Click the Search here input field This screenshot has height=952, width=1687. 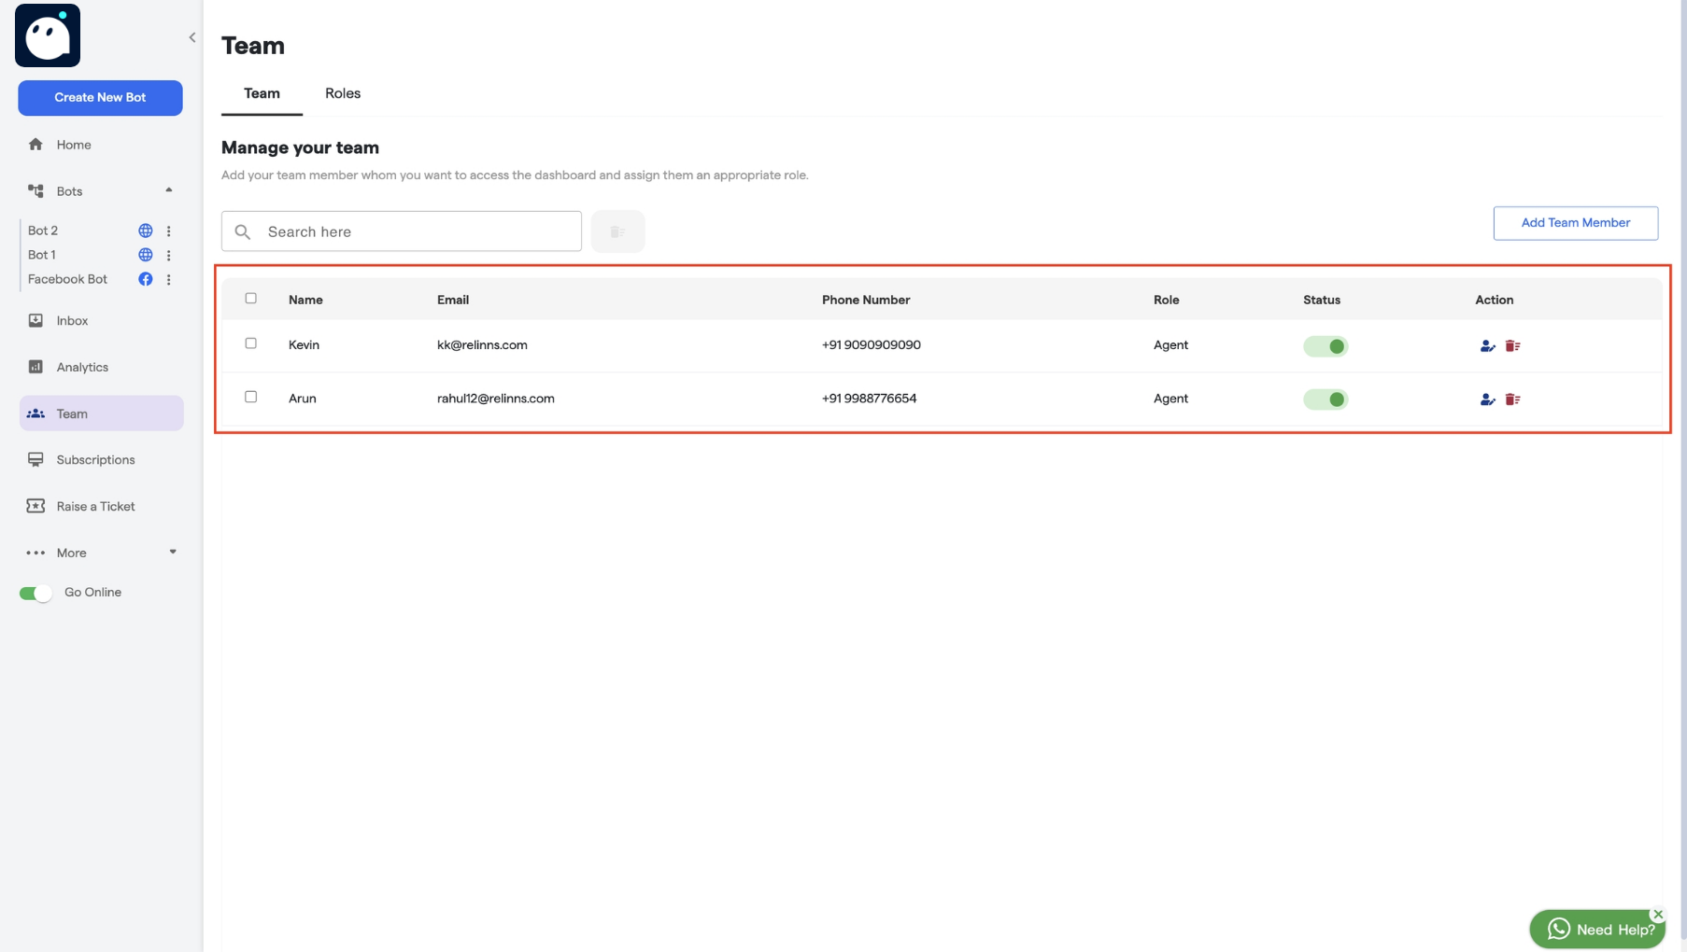coord(402,231)
